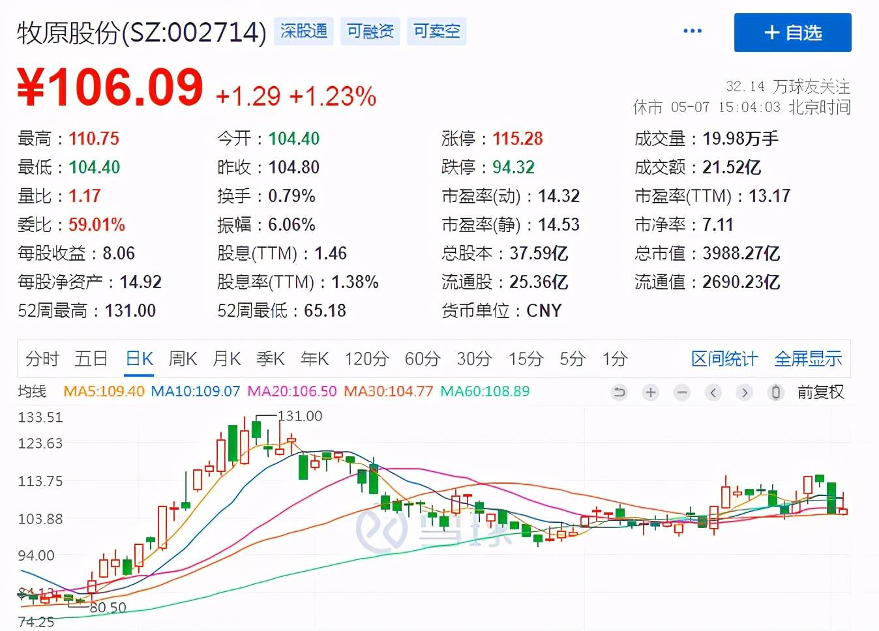Click MA30:104.77 indicator label

(389, 391)
